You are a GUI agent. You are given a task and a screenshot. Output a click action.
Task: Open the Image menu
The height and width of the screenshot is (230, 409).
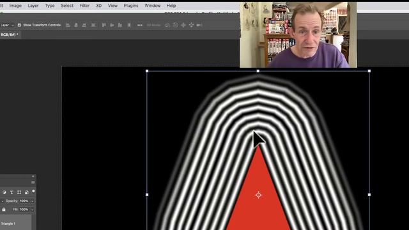pos(15,6)
